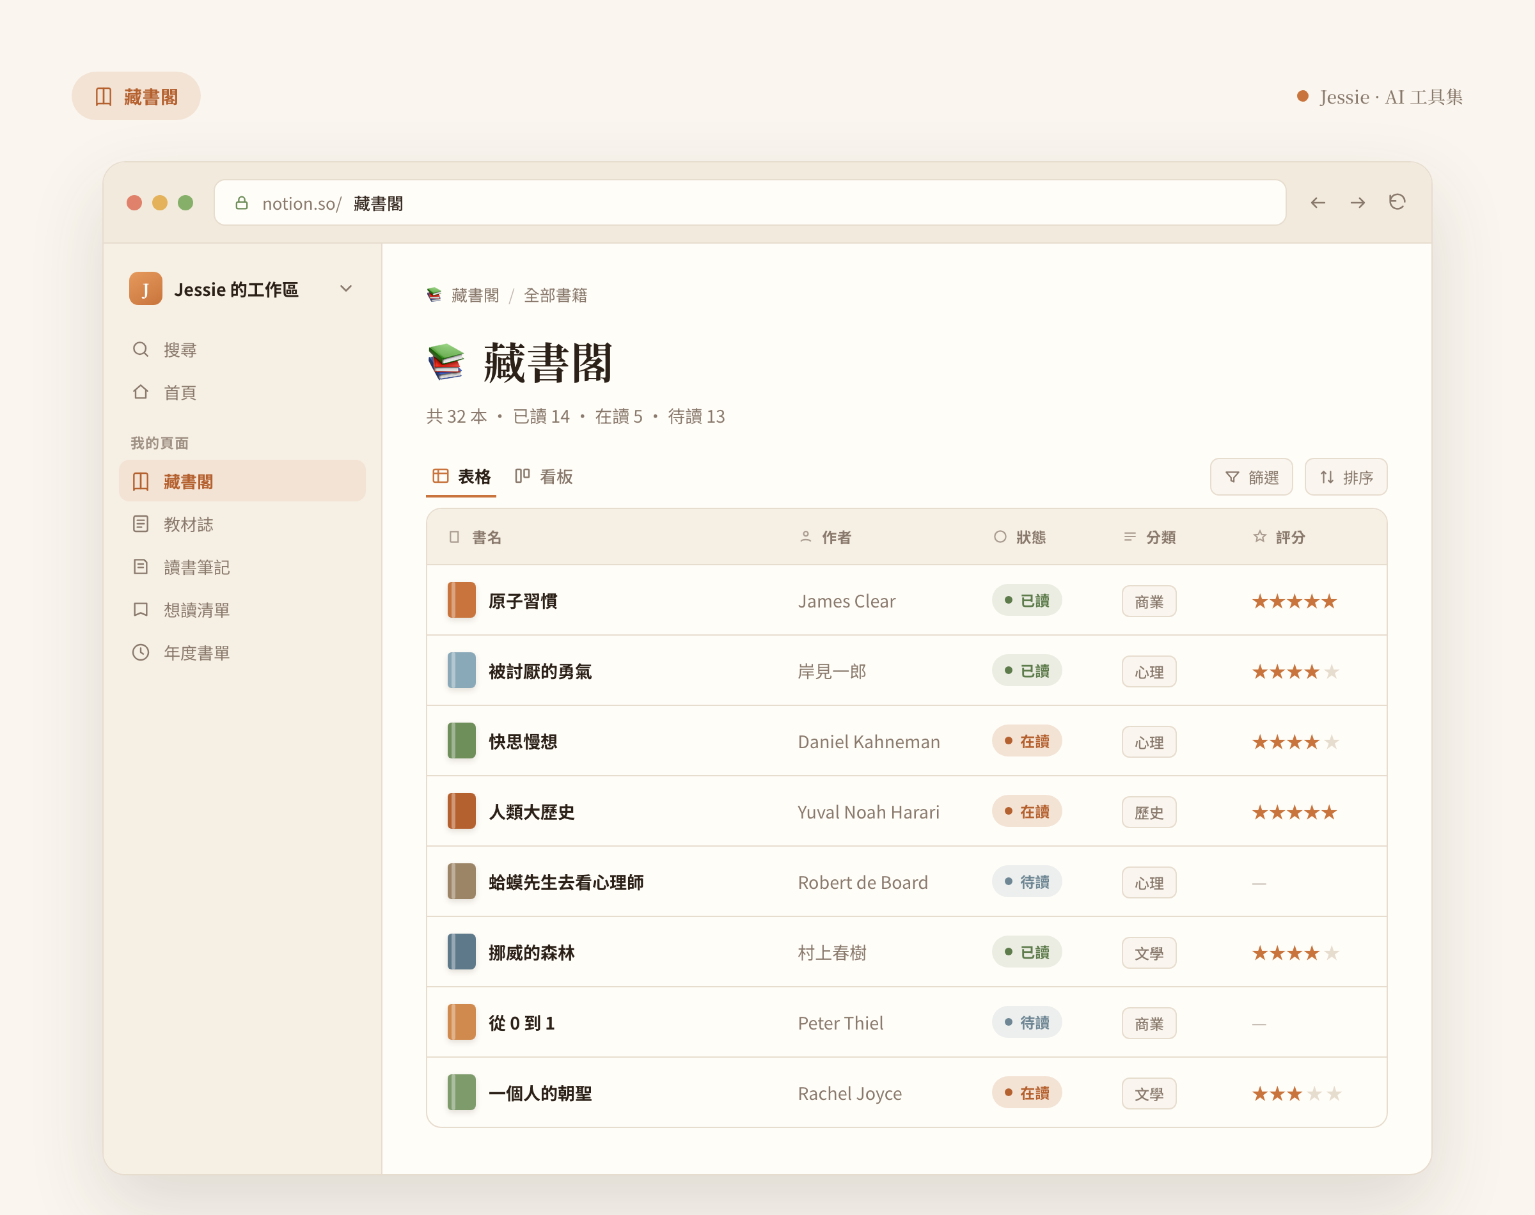Open 年度書單 page in sidebar

(x=242, y=652)
